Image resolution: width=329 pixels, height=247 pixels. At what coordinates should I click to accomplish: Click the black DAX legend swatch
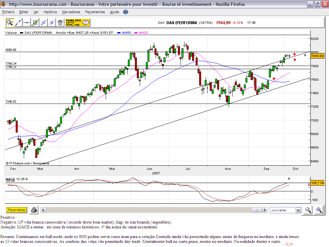22,33
